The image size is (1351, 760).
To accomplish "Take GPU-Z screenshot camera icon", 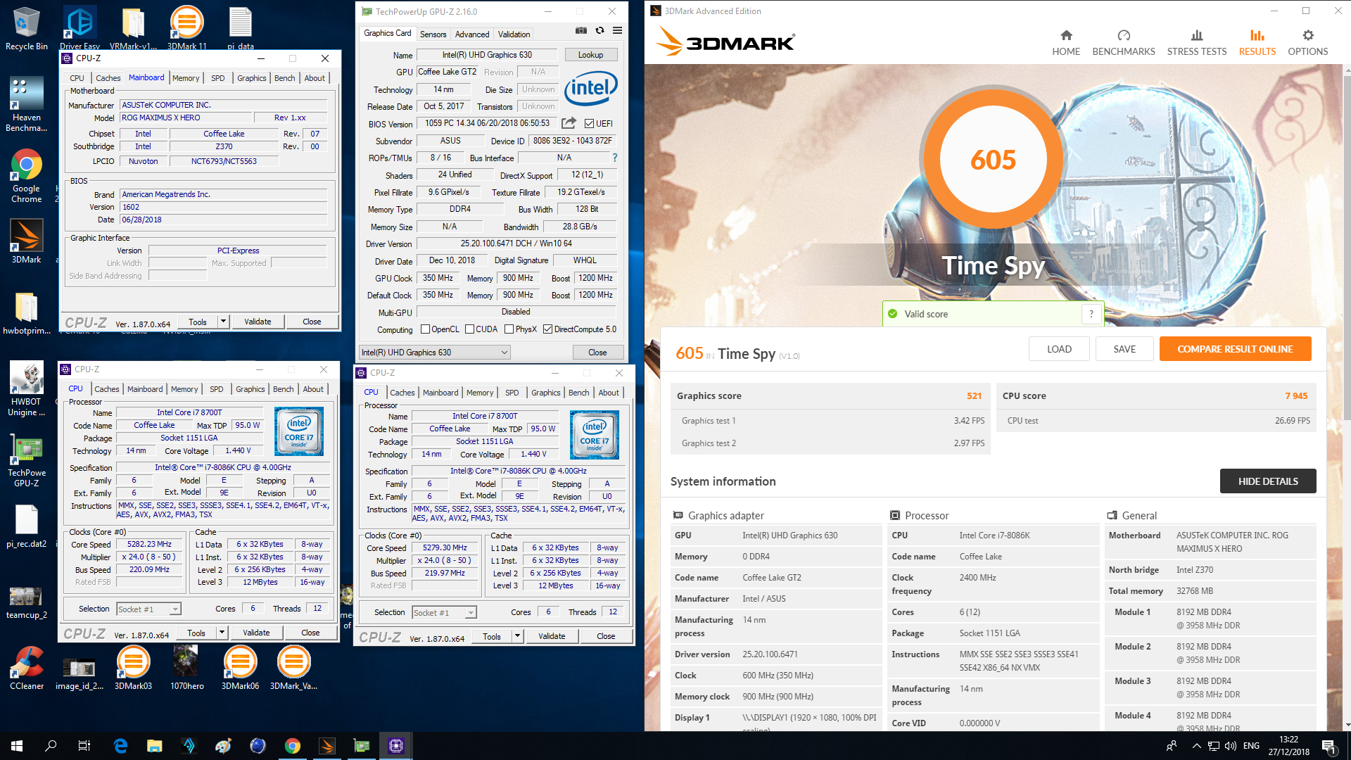I will pos(581,30).
